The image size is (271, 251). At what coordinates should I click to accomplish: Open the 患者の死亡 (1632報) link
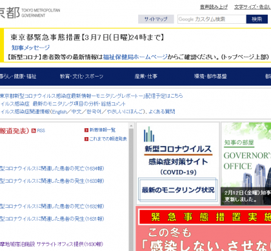[52, 207]
